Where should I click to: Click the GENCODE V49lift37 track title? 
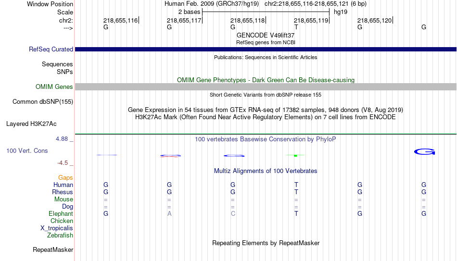coord(266,35)
